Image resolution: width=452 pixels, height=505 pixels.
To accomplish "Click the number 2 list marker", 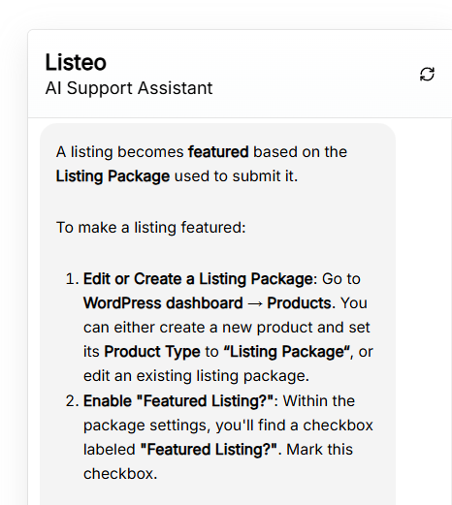I will tap(72, 401).
